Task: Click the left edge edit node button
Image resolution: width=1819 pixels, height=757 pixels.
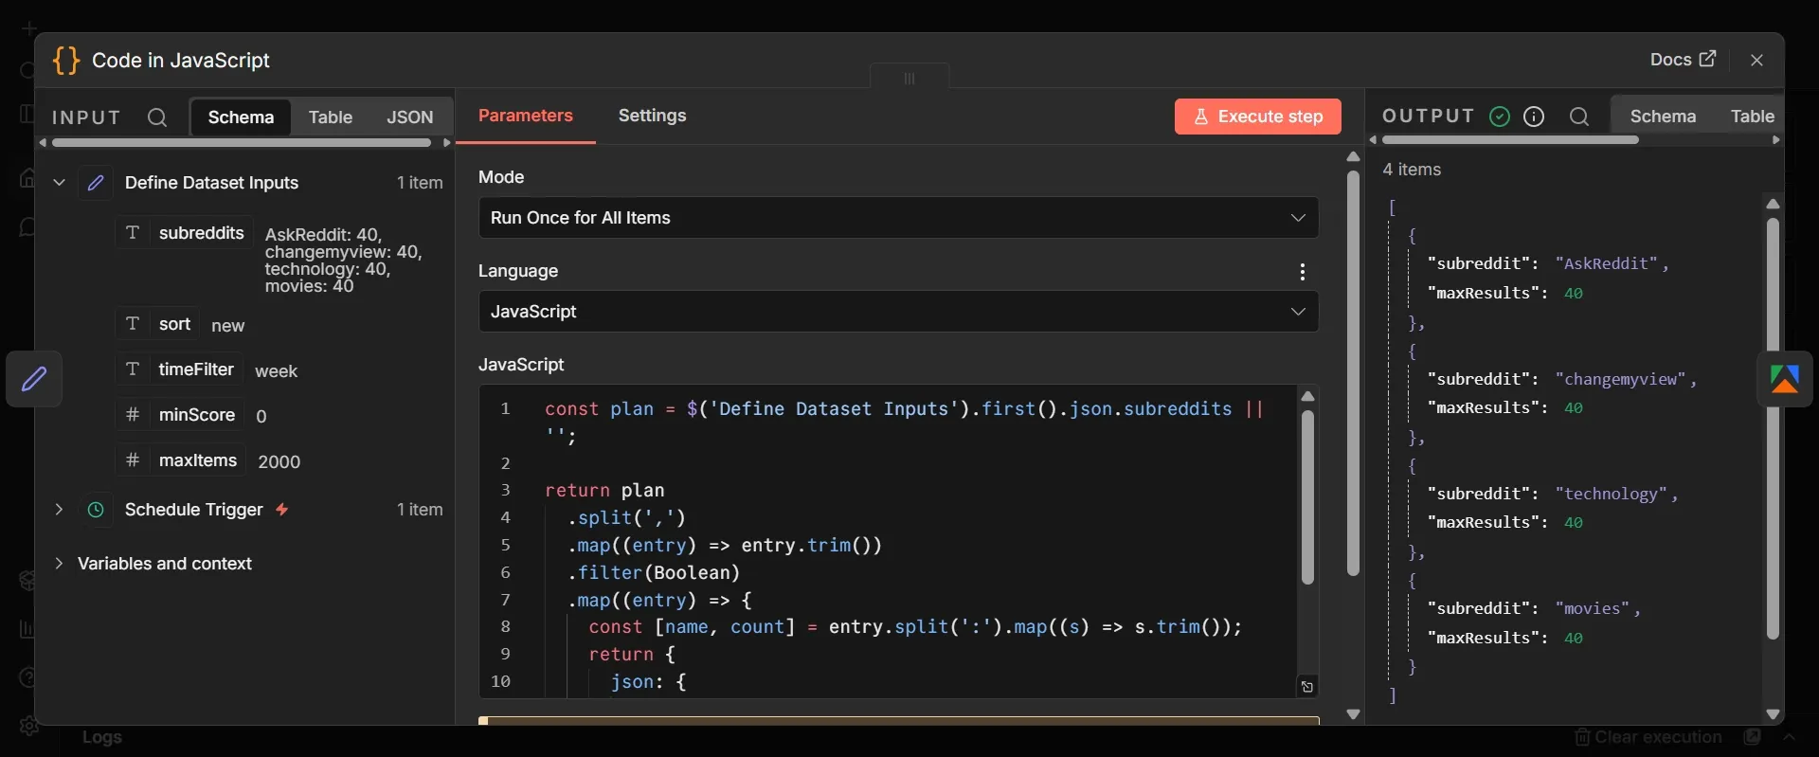Action: (x=34, y=379)
